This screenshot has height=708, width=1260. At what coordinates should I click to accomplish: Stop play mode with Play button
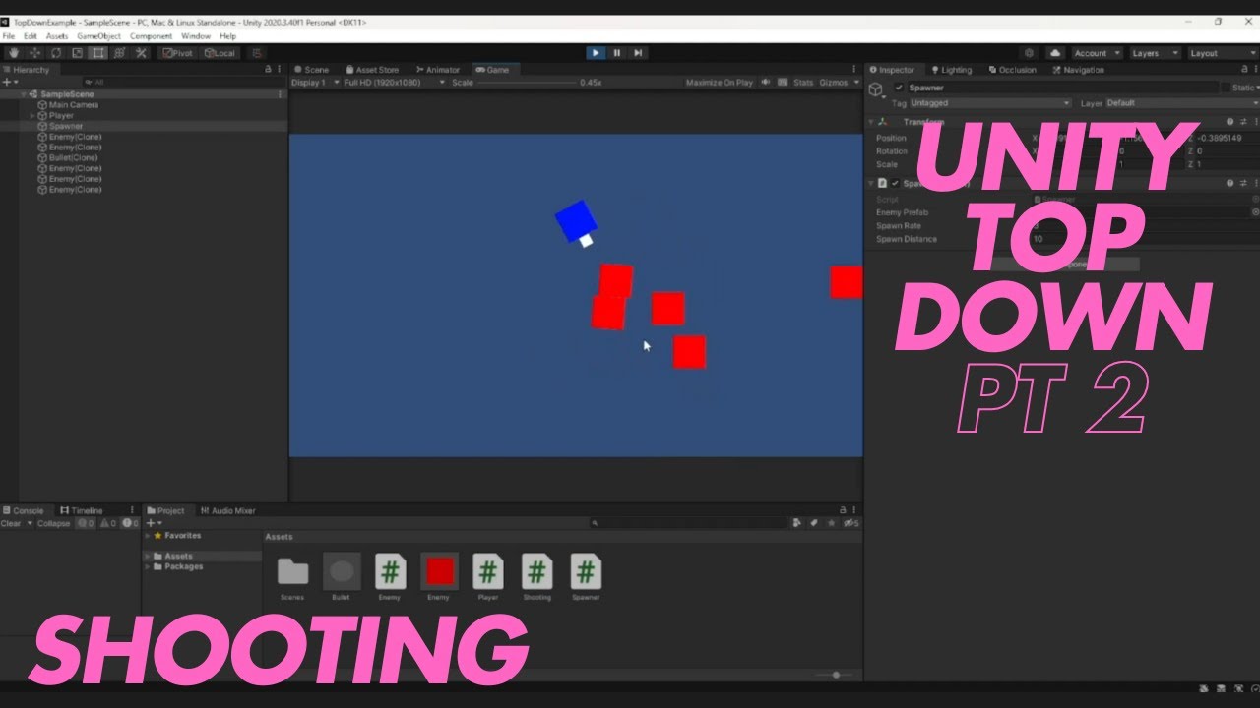pos(596,53)
